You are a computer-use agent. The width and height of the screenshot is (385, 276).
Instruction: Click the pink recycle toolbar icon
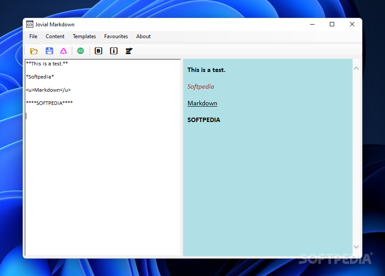coord(64,51)
